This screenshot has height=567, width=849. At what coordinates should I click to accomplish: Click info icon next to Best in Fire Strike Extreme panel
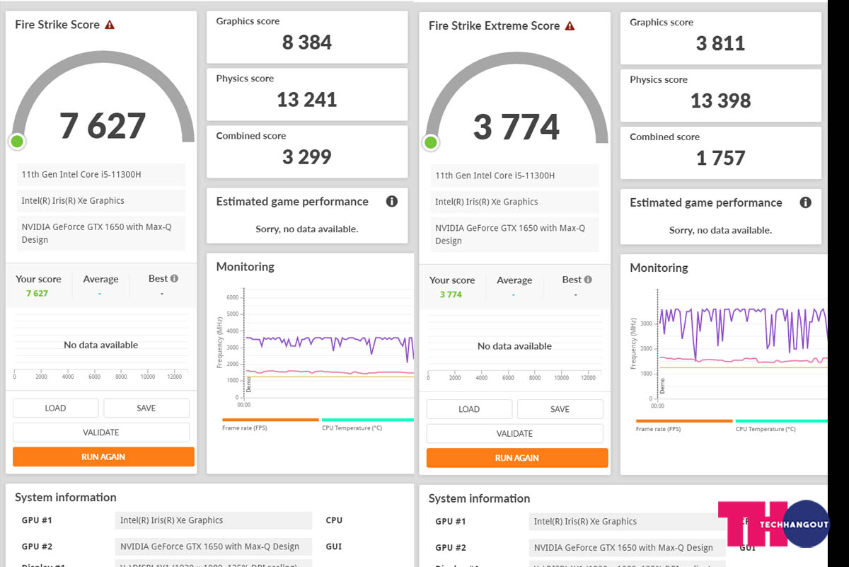point(588,280)
